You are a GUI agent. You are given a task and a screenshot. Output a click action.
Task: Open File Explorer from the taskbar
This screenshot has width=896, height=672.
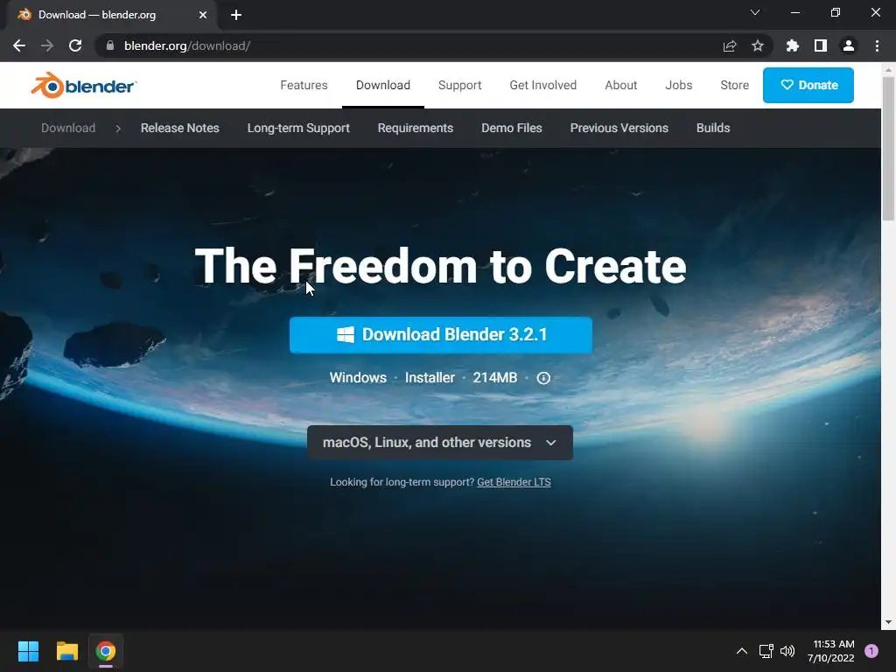66,651
